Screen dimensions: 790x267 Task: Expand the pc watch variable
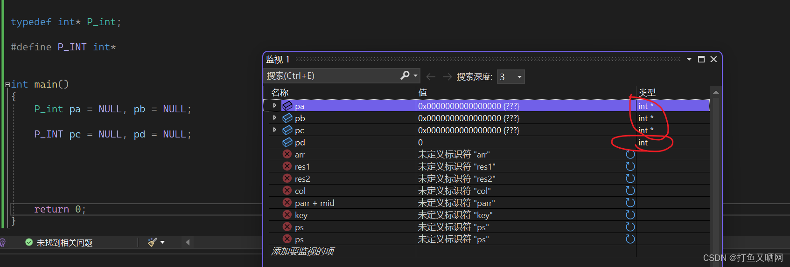274,130
